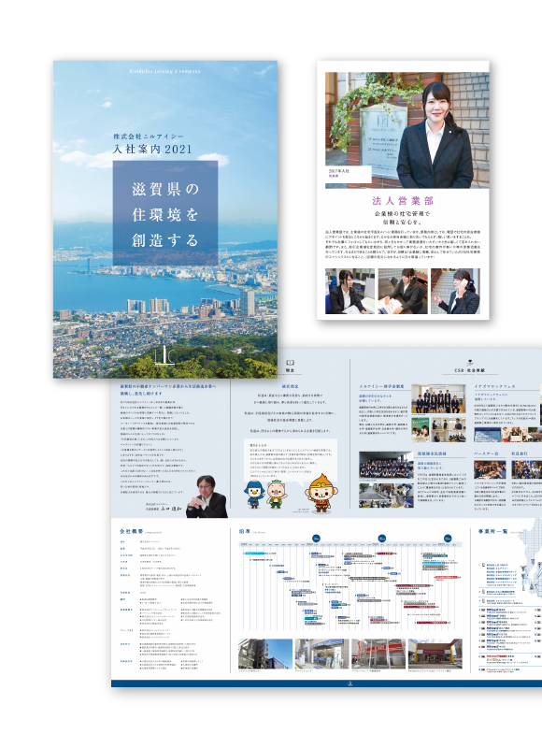542x748 pixels.
Task: Open the photo of woman reviewing documents
Action: pos(403,291)
